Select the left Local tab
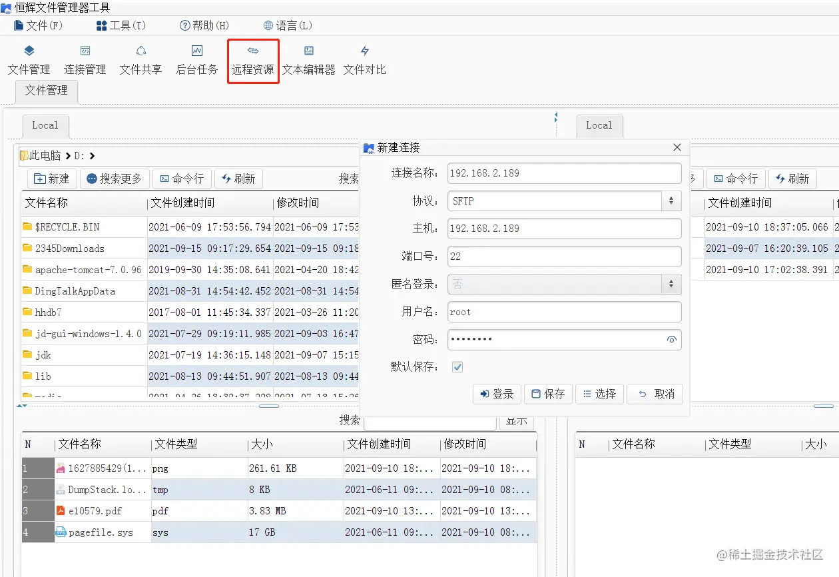The image size is (839, 577). (45, 125)
